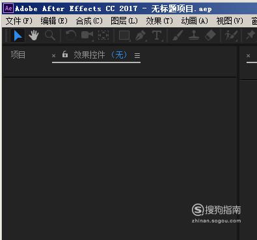
Task: Close the 效果控件 panel tab
Action: point(54,56)
